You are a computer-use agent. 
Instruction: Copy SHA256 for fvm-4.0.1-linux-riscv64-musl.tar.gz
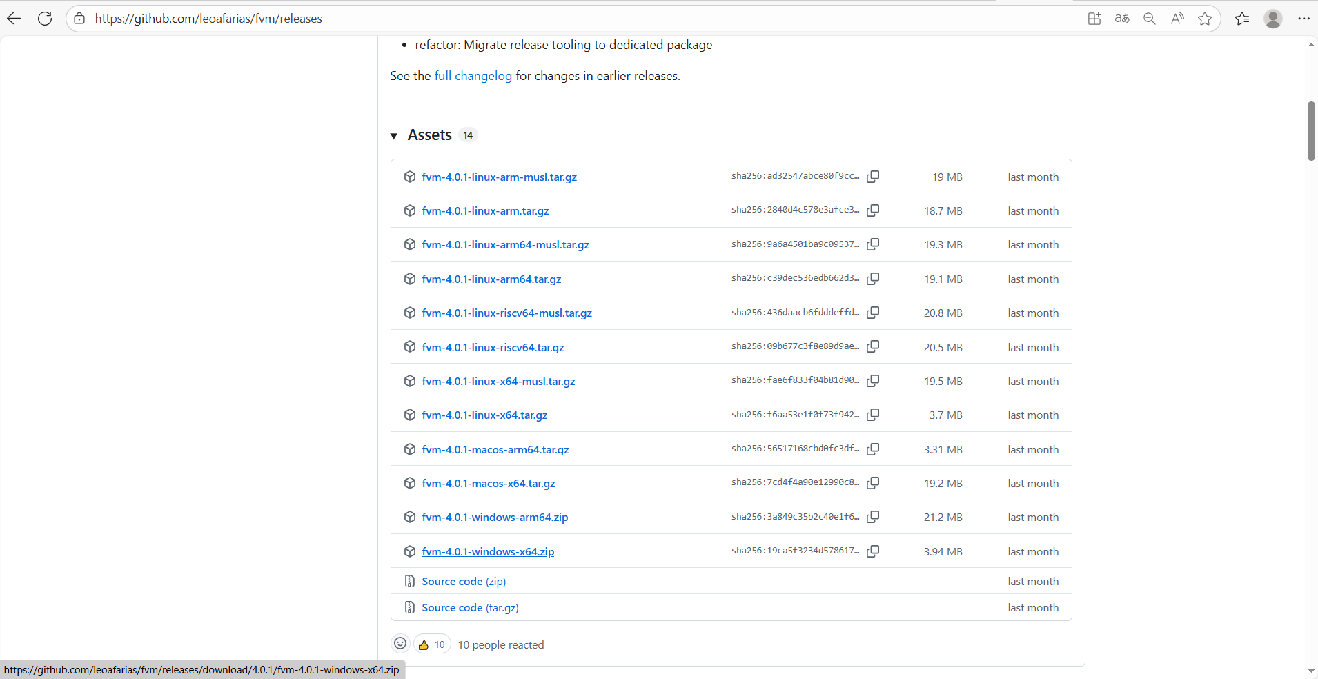coord(873,313)
